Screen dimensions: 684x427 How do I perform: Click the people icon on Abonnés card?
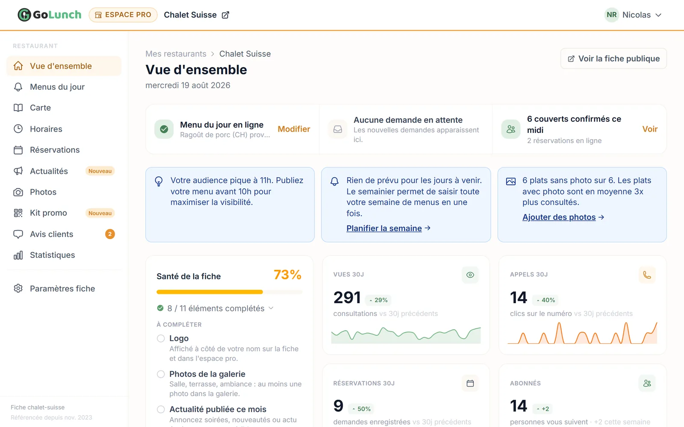click(647, 383)
